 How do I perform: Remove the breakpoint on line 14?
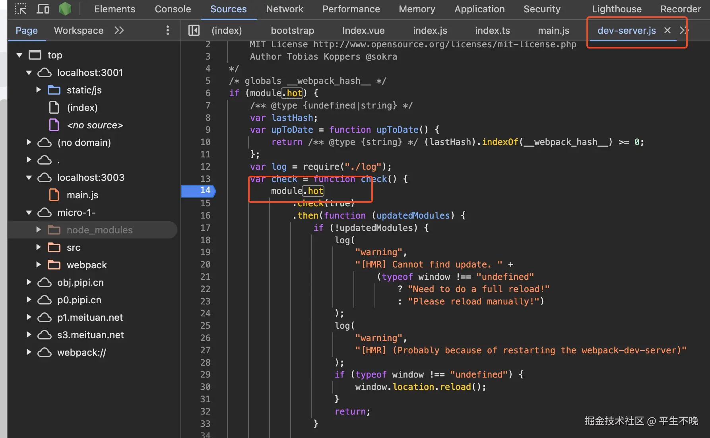[199, 191]
